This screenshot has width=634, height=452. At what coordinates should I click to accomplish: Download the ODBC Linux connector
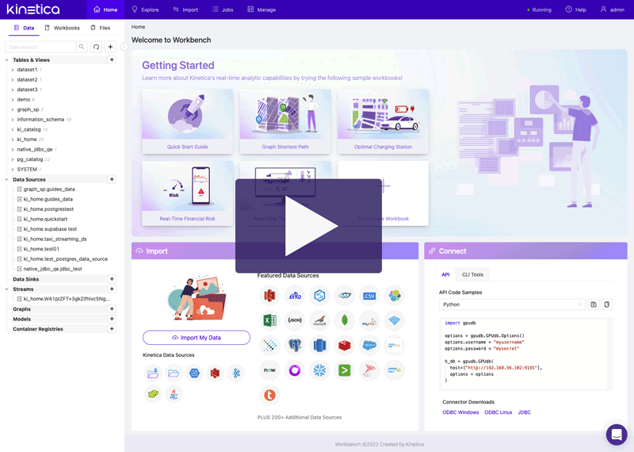tap(498, 412)
